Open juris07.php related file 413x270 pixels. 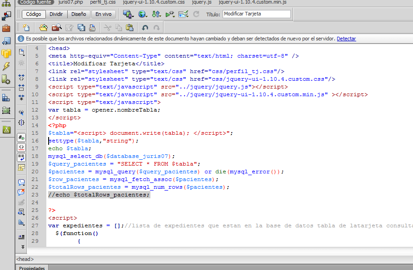click(70, 2)
